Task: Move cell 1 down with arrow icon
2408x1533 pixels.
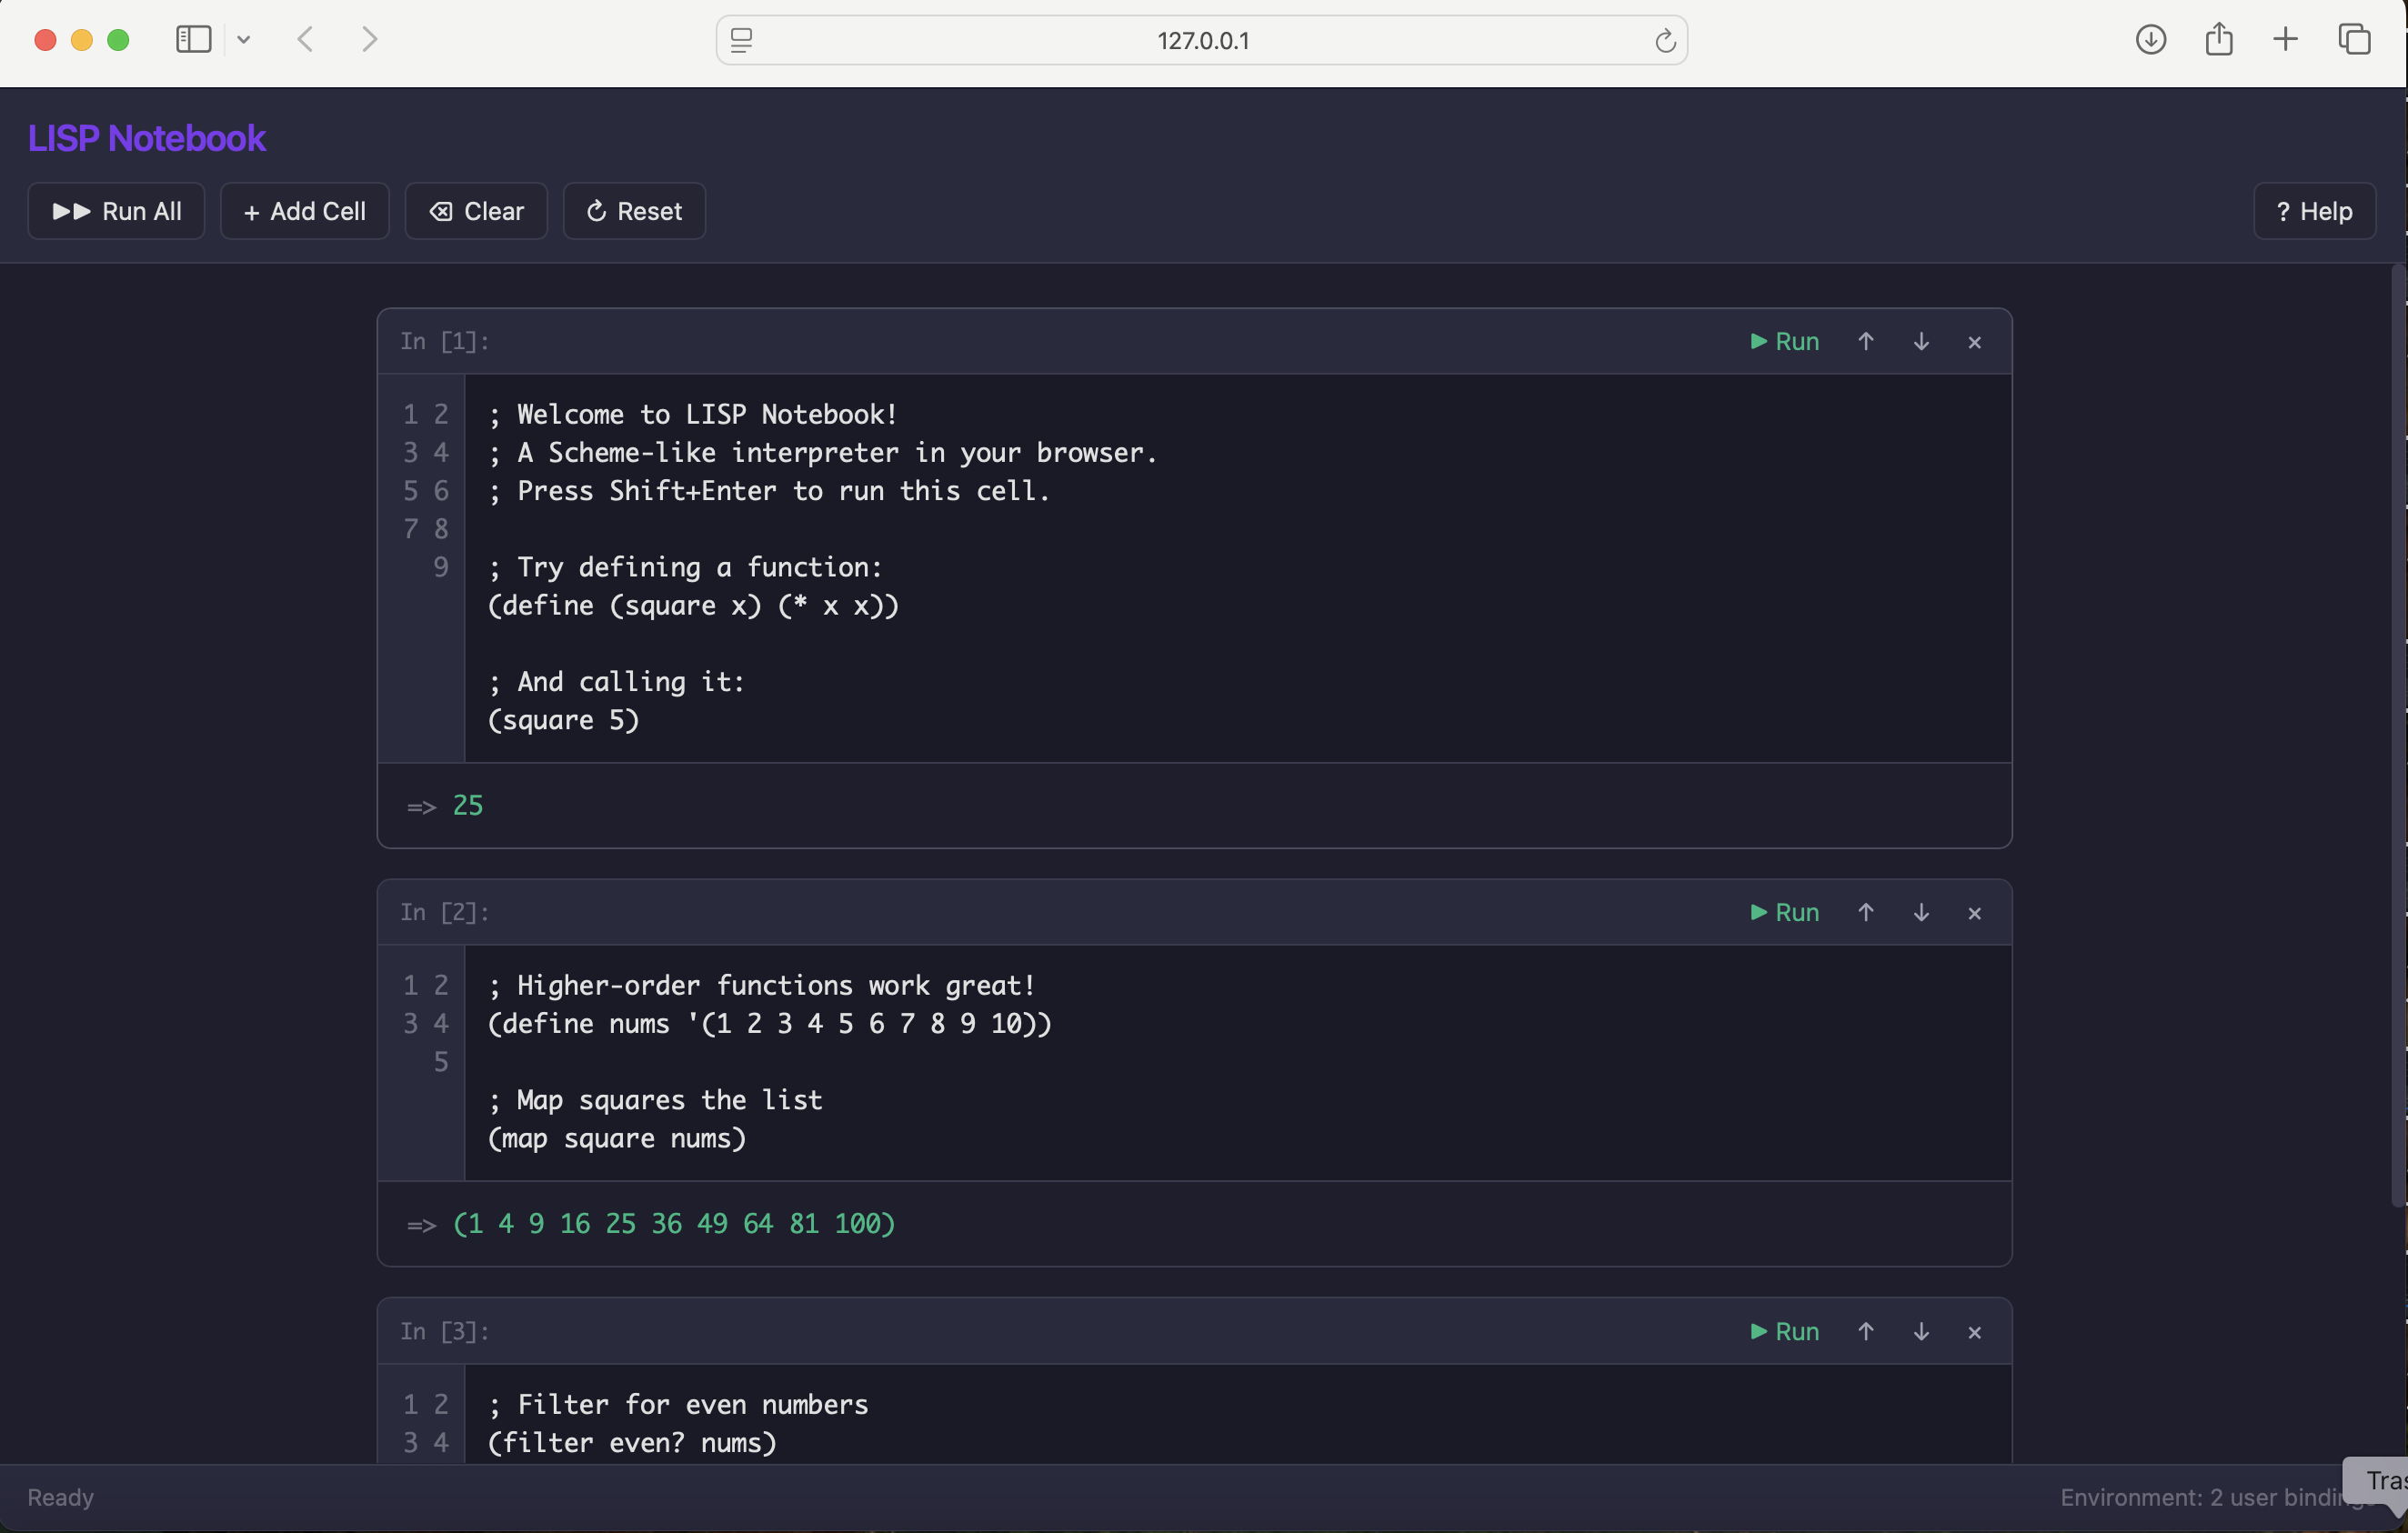Action: [1920, 342]
